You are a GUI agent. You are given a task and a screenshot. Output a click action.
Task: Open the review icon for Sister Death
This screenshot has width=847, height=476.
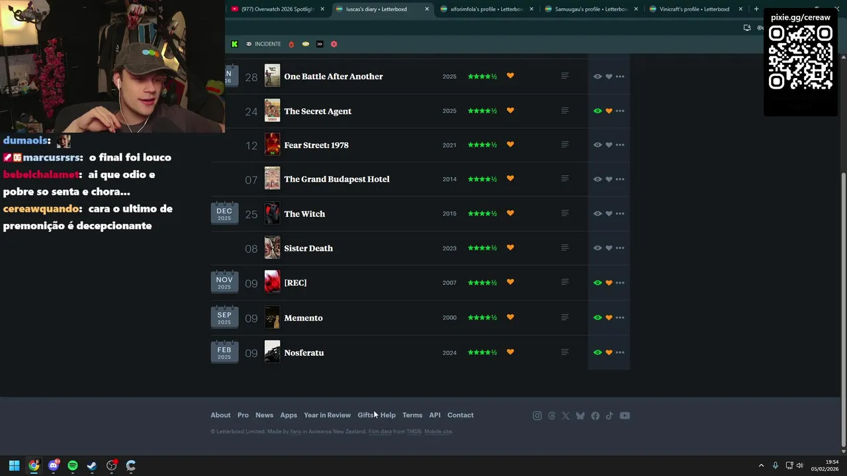564,247
